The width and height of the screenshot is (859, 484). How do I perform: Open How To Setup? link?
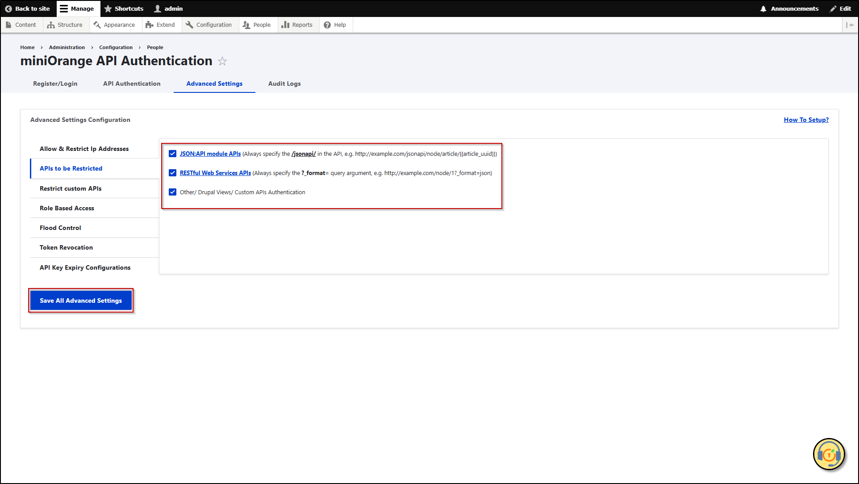pos(806,120)
